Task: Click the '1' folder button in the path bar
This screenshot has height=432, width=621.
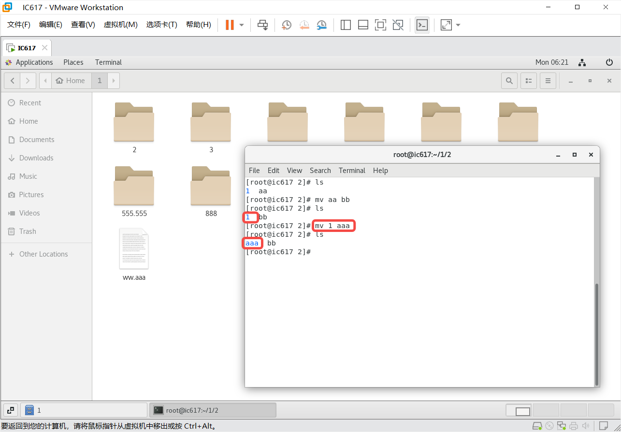Action: (100, 81)
